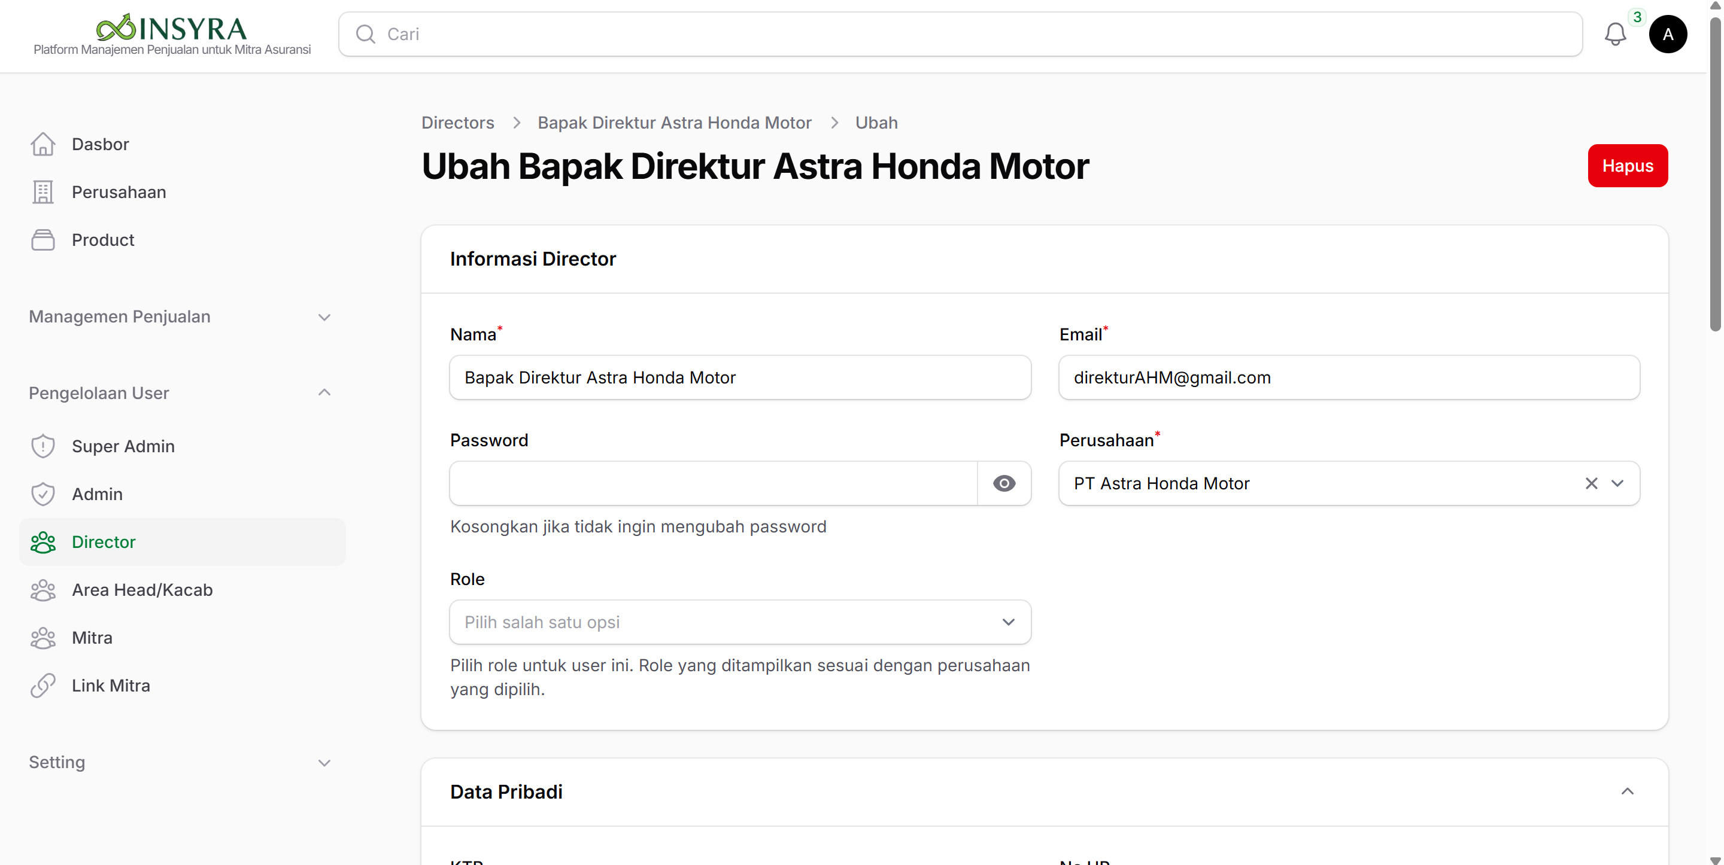The height and width of the screenshot is (865, 1724).
Task: Open the user avatar menu
Action: [x=1668, y=34]
